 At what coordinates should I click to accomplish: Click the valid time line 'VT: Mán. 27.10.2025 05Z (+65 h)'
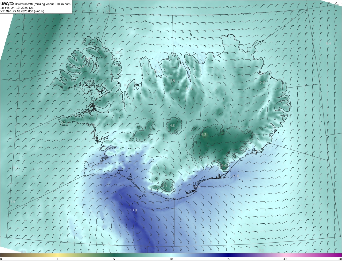(x=22, y=11)
